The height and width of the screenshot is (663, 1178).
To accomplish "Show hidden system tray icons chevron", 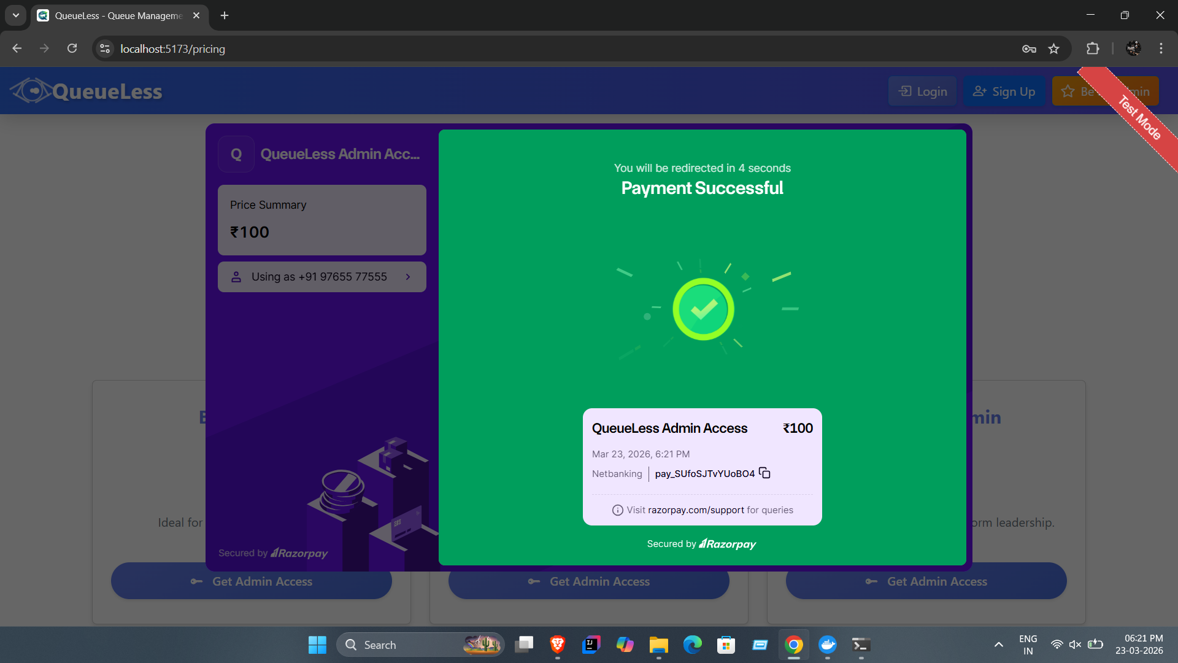I will [x=998, y=645].
